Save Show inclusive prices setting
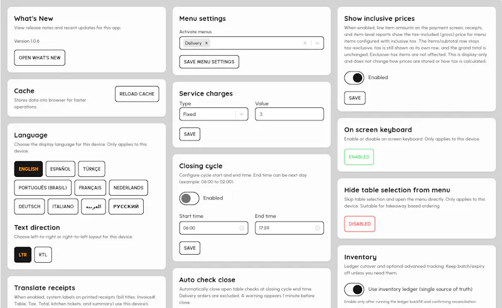 click(355, 98)
